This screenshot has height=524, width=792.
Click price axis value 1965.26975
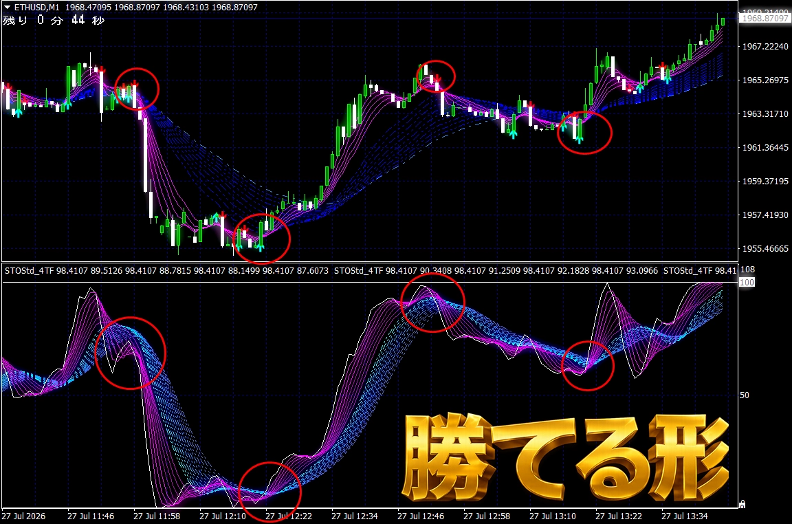pyautogui.click(x=764, y=80)
